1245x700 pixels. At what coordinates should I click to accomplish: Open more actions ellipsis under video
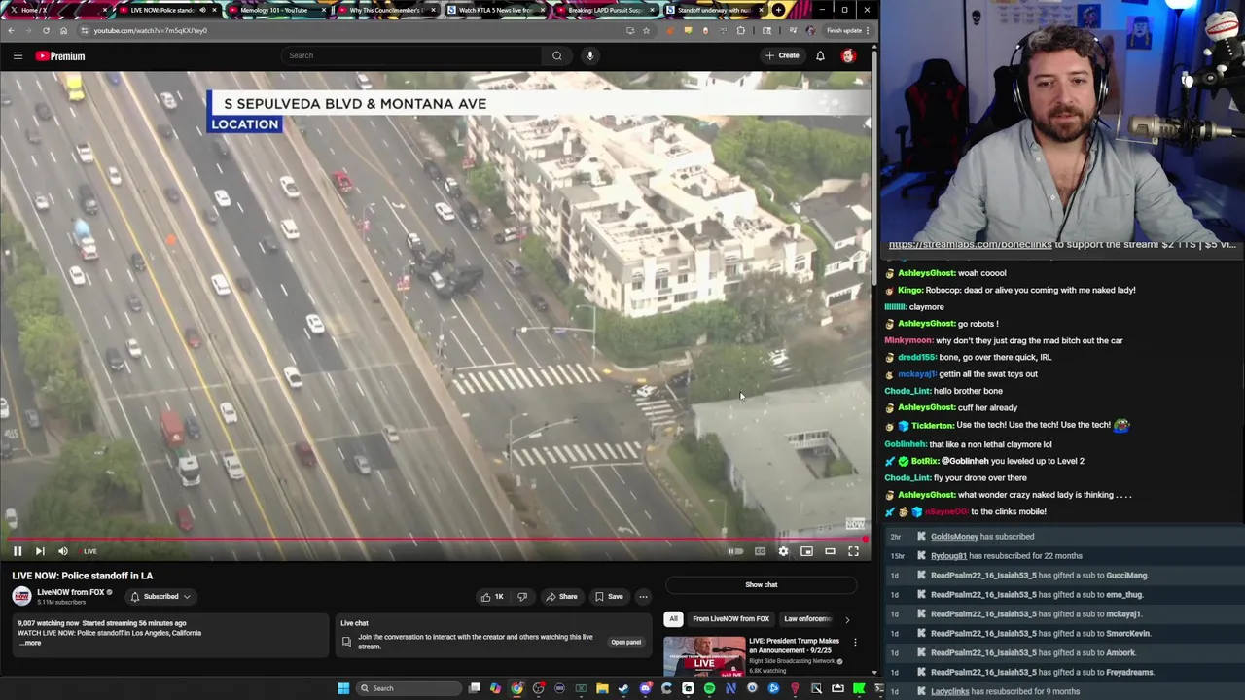coord(643,597)
